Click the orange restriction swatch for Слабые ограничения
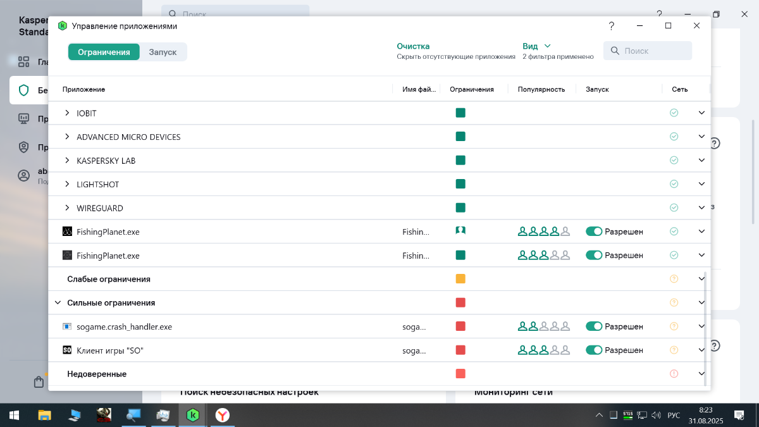 point(460,279)
